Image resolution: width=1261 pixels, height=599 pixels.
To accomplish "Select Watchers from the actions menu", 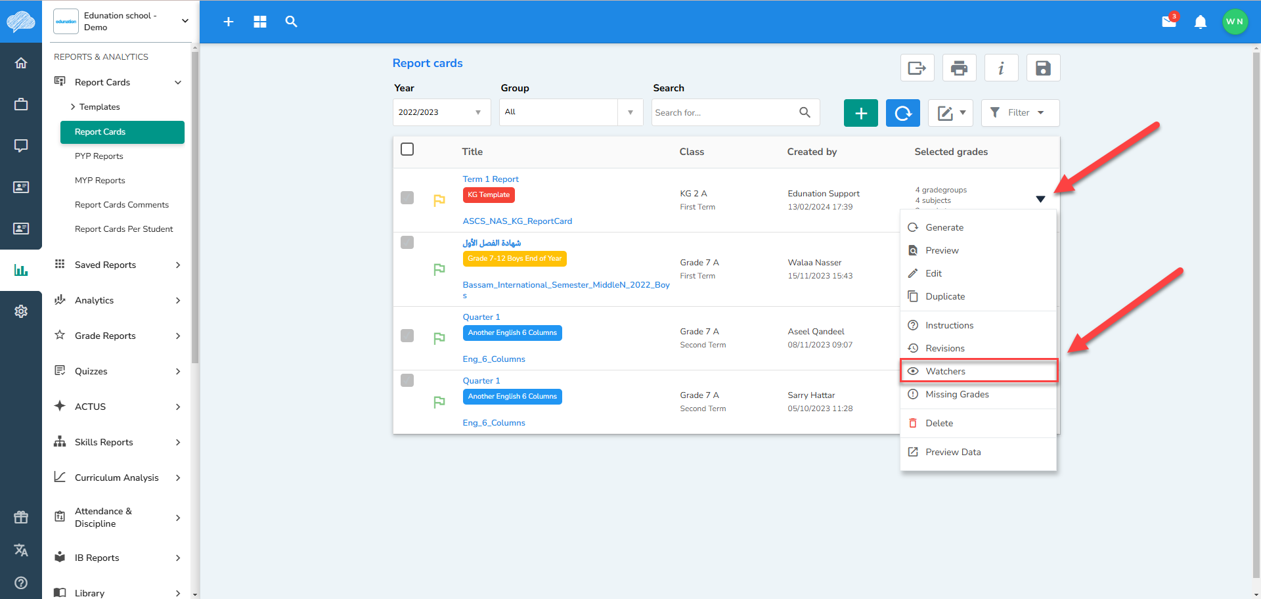I will (x=978, y=371).
